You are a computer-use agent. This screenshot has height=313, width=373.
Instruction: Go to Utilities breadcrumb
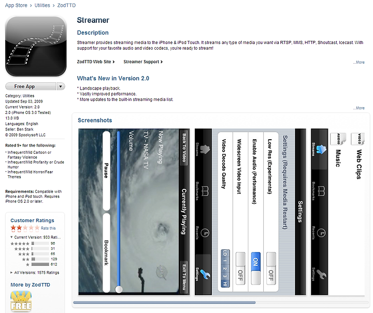click(x=42, y=5)
